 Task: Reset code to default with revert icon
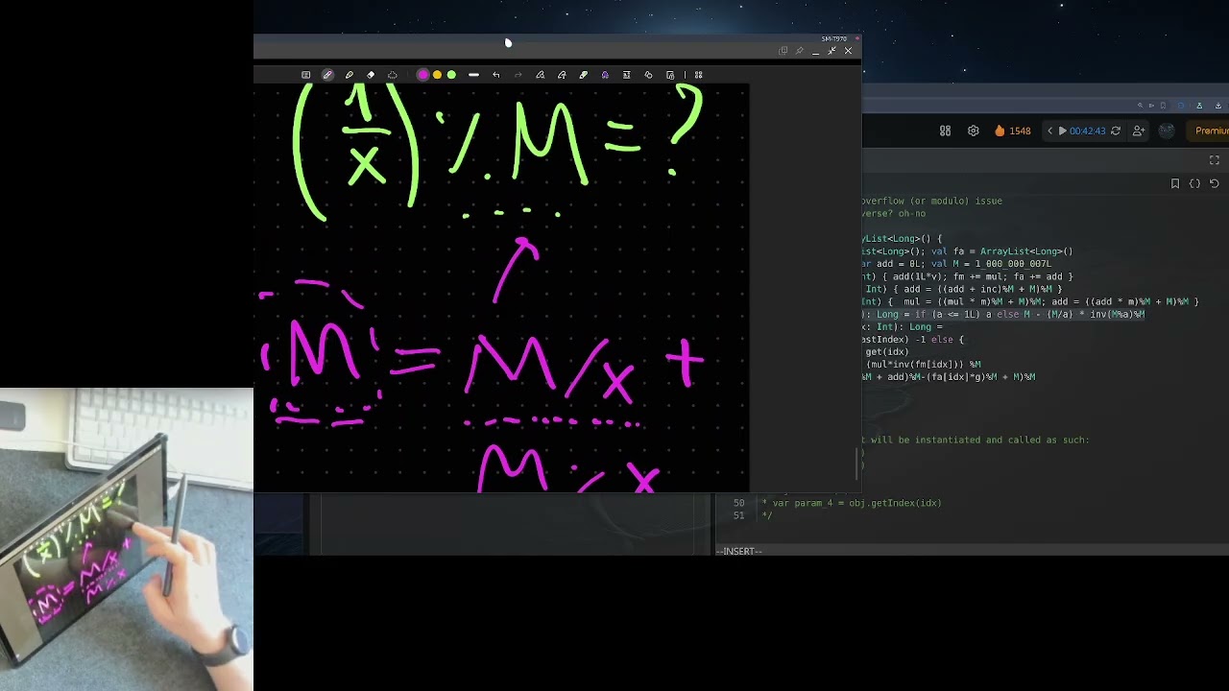coord(1215,183)
